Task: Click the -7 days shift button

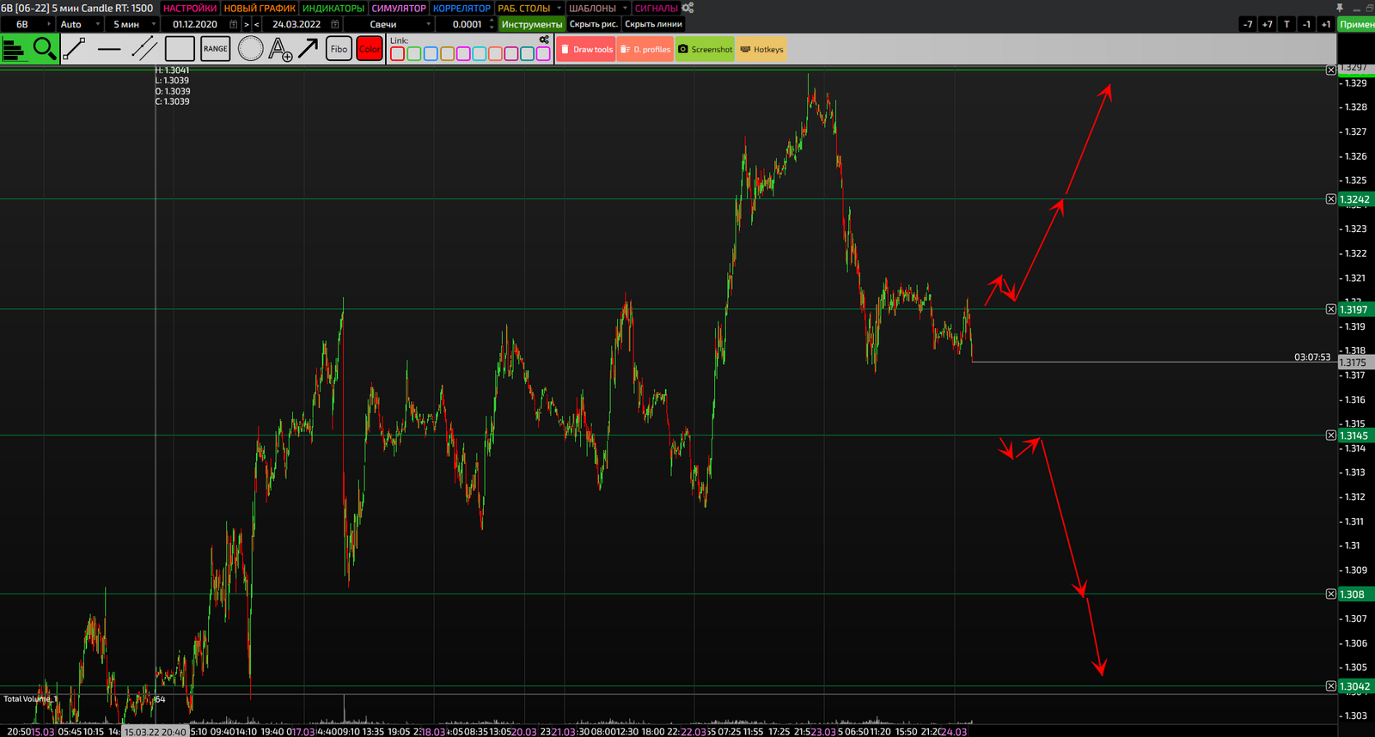Action: (x=1248, y=24)
